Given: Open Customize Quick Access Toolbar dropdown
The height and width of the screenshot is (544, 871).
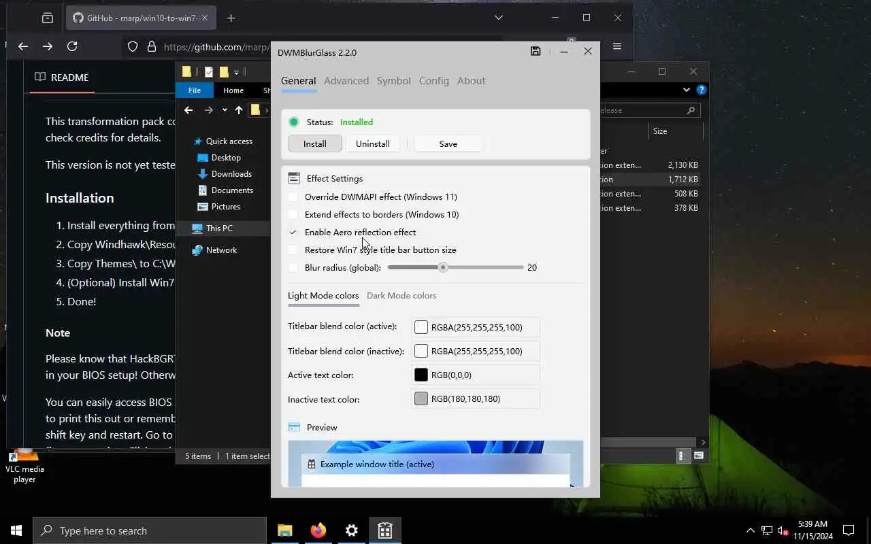Looking at the screenshot, I should 236,72.
